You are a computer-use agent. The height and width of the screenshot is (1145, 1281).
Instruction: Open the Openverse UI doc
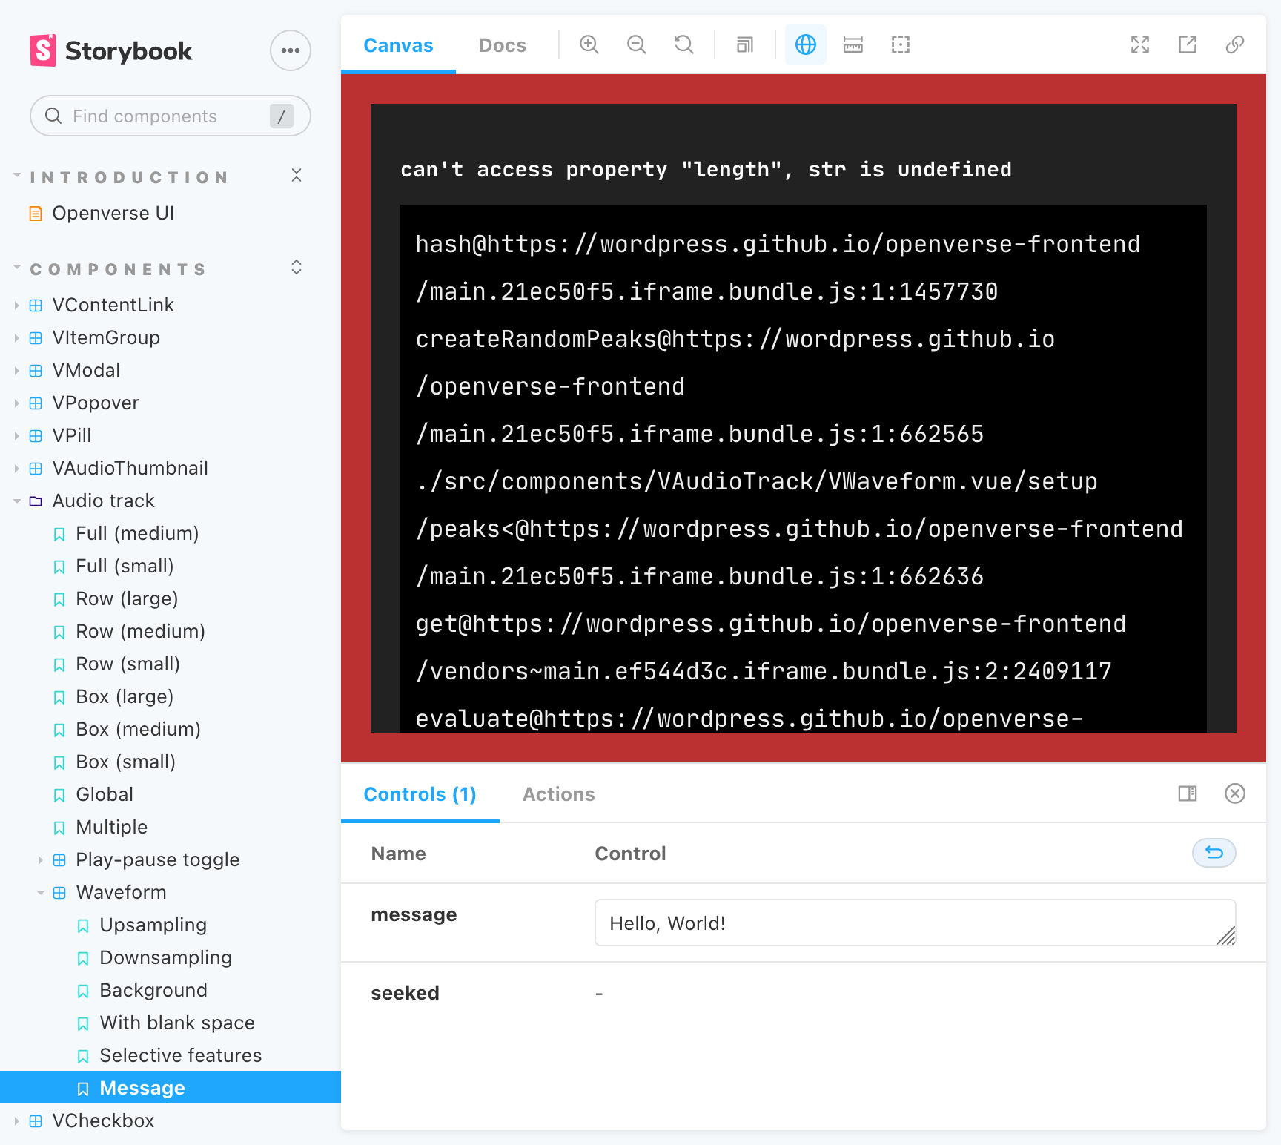pos(113,213)
